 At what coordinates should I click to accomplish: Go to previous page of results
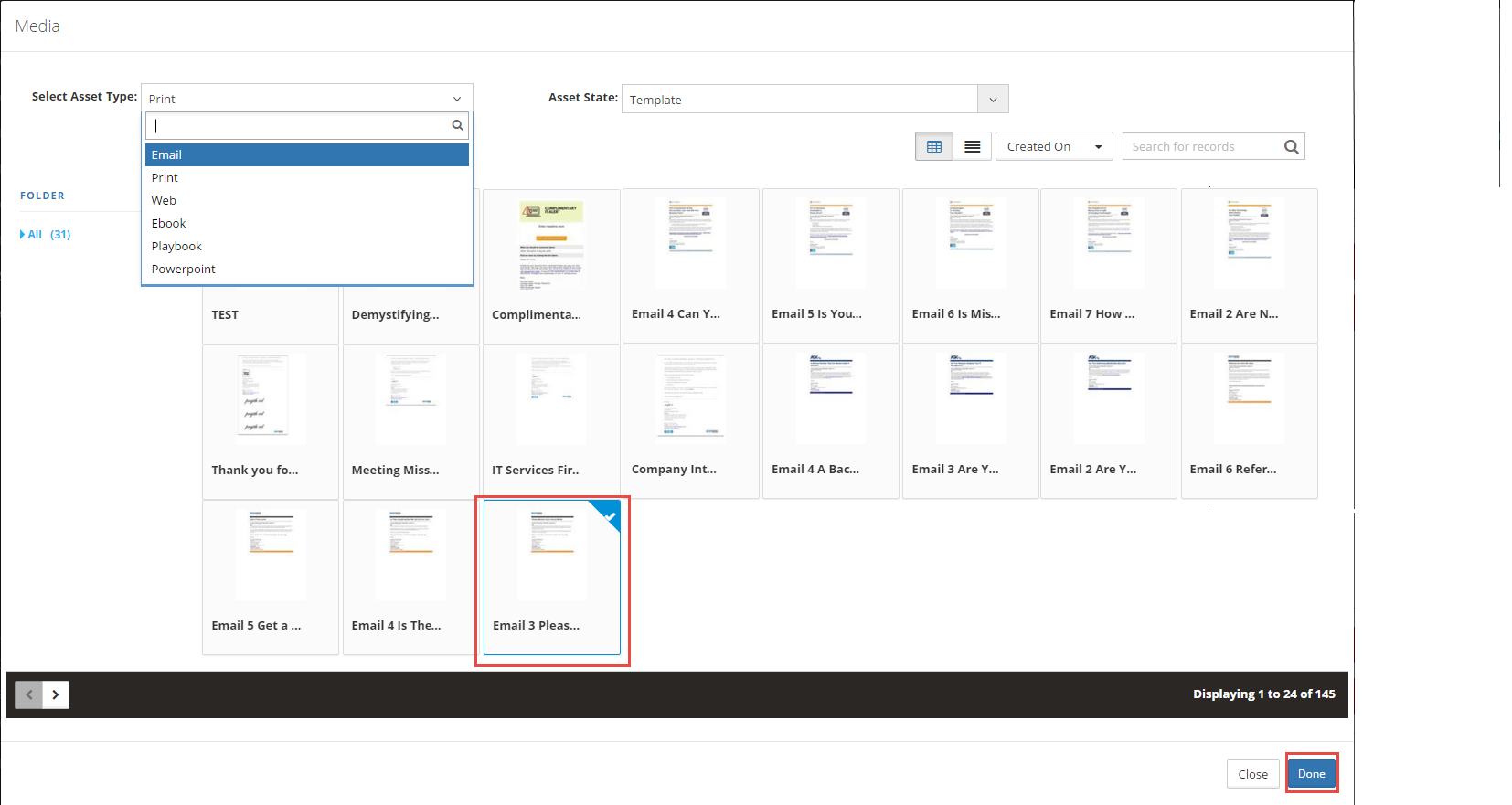(29, 694)
